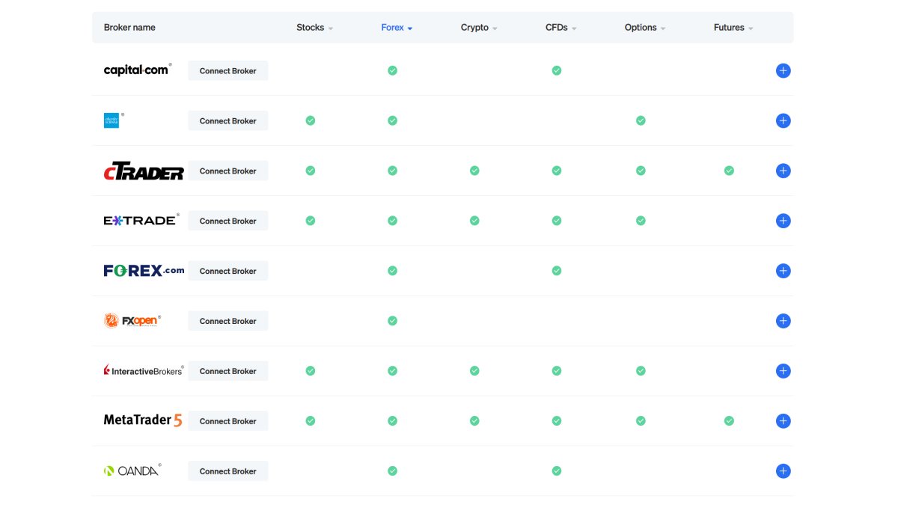Image resolution: width=898 pixels, height=505 pixels.
Task: Click OANDA CFDs checkmark
Action: [556, 471]
